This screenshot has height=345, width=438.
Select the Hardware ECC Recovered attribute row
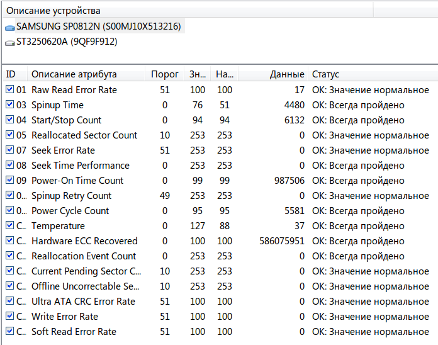click(x=84, y=241)
